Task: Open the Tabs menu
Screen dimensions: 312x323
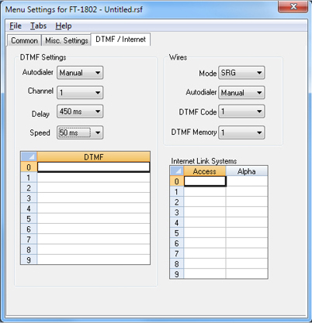Action: coord(38,26)
